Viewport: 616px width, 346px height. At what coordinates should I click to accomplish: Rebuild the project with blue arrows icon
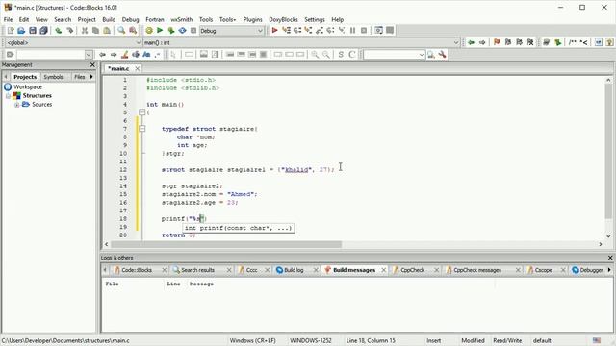(x=182, y=30)
